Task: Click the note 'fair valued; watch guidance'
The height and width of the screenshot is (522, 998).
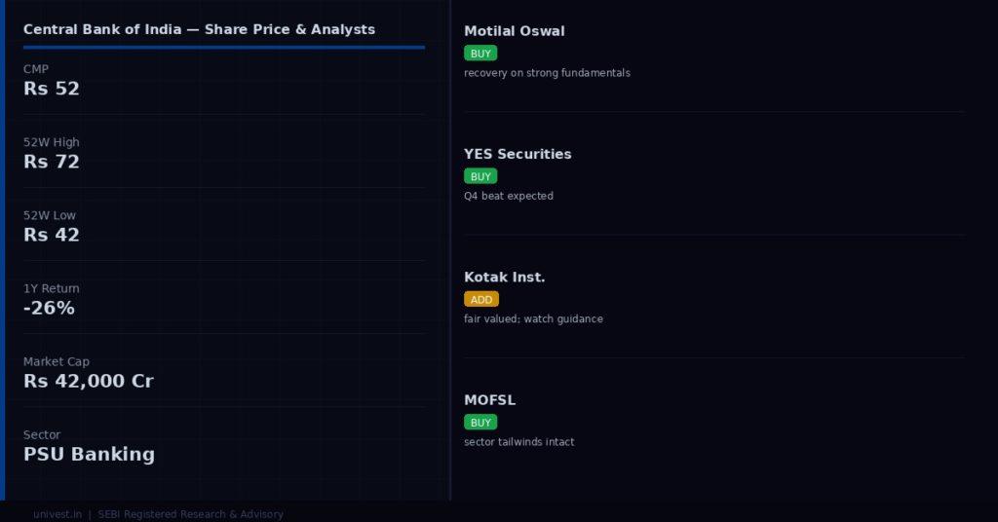Action: [x=533, y=319]
